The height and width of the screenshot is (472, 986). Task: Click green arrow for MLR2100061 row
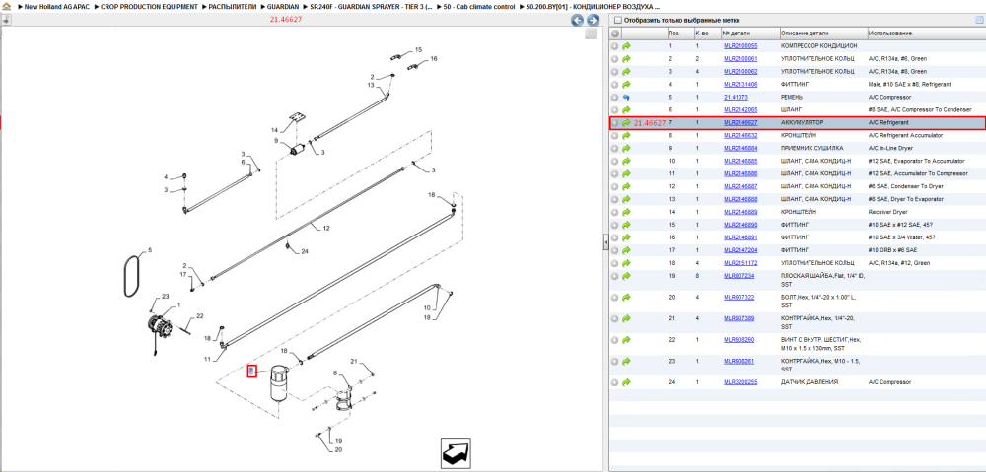pos(626,59)
